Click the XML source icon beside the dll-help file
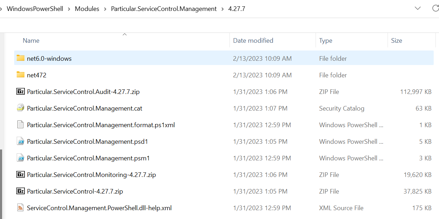This screenshot has height=219, width=439. (x=20, y=208)
